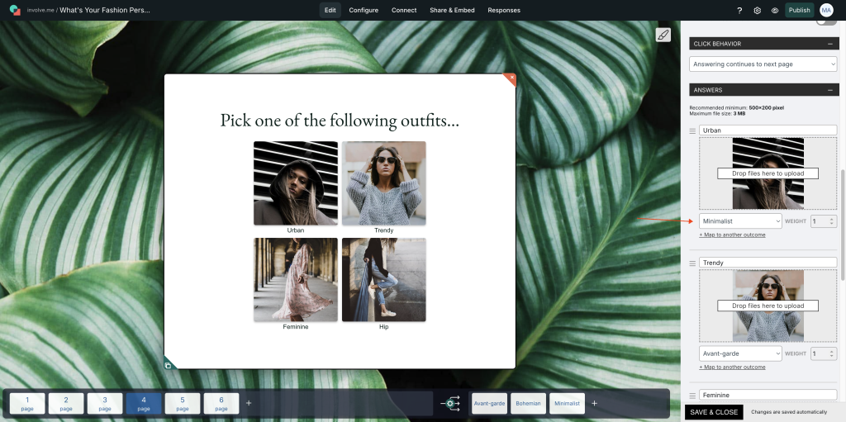
Task: Click Save & Close button
Action: point(714,412)
